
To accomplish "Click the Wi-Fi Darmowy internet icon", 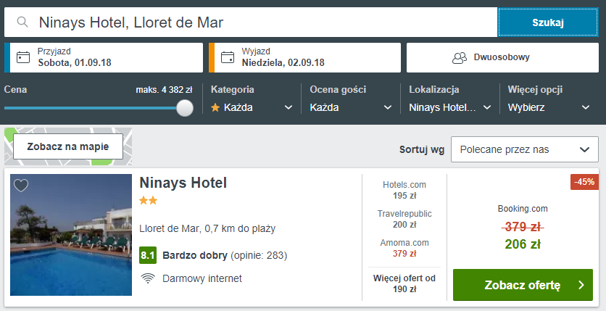I will [x=148, y=278].
